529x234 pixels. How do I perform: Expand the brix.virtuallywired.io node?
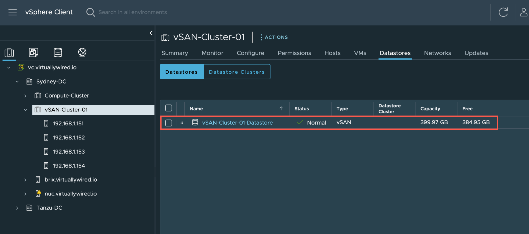point(25,180)
